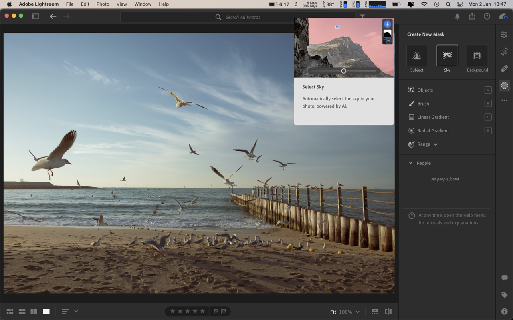513x320 pixels.
Task: Select the Subject mask option
Action: click(417, 55)
